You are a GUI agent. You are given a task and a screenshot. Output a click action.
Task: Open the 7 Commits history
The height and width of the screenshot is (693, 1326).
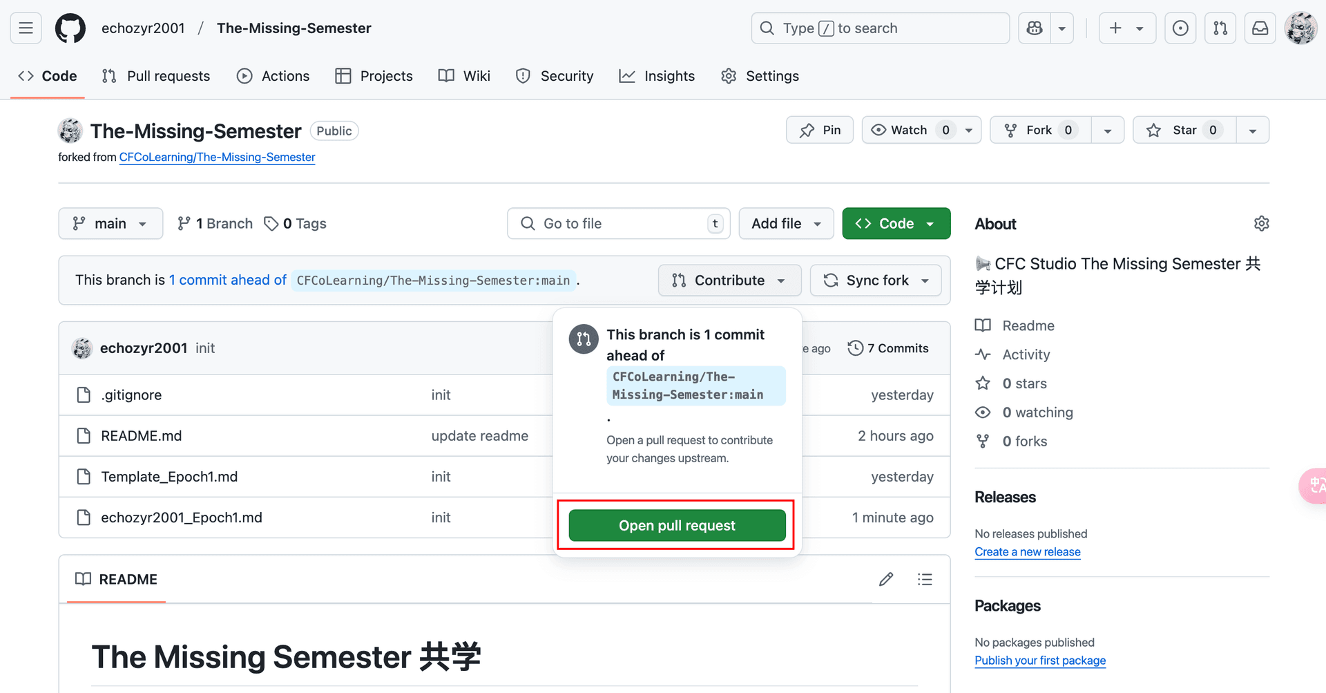pyautogui.click(x=888, y=348)
